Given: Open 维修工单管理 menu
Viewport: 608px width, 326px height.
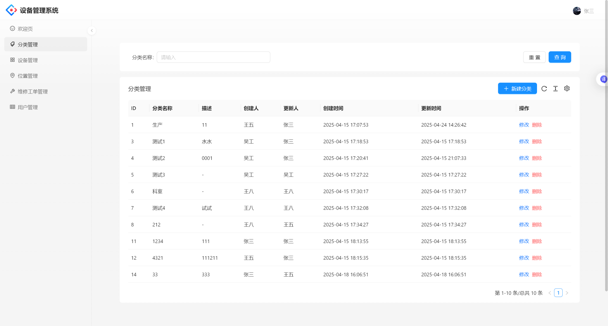Looking at the screenshot, I should coord(32,92).
